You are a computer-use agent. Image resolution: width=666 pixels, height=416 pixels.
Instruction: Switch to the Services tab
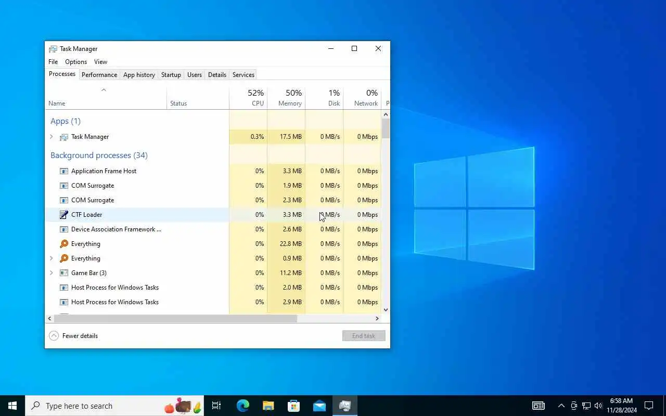[x=244, y=75]
